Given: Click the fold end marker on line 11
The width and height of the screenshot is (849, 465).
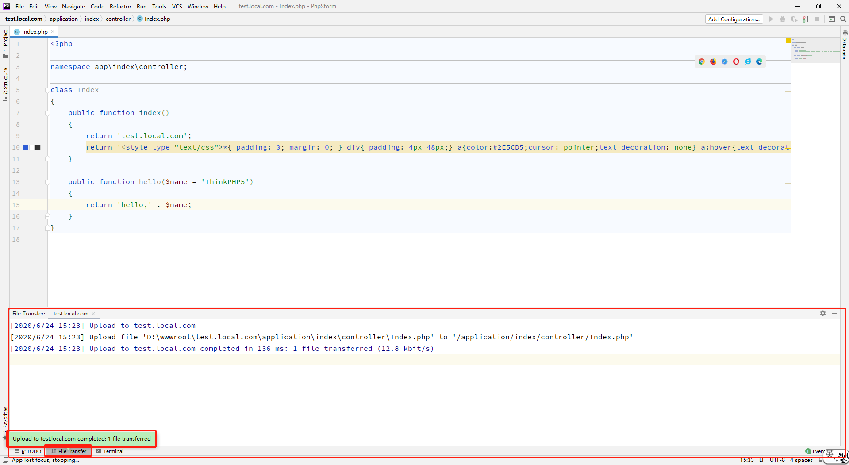Looking at the screenshot, I should [47, 159].
